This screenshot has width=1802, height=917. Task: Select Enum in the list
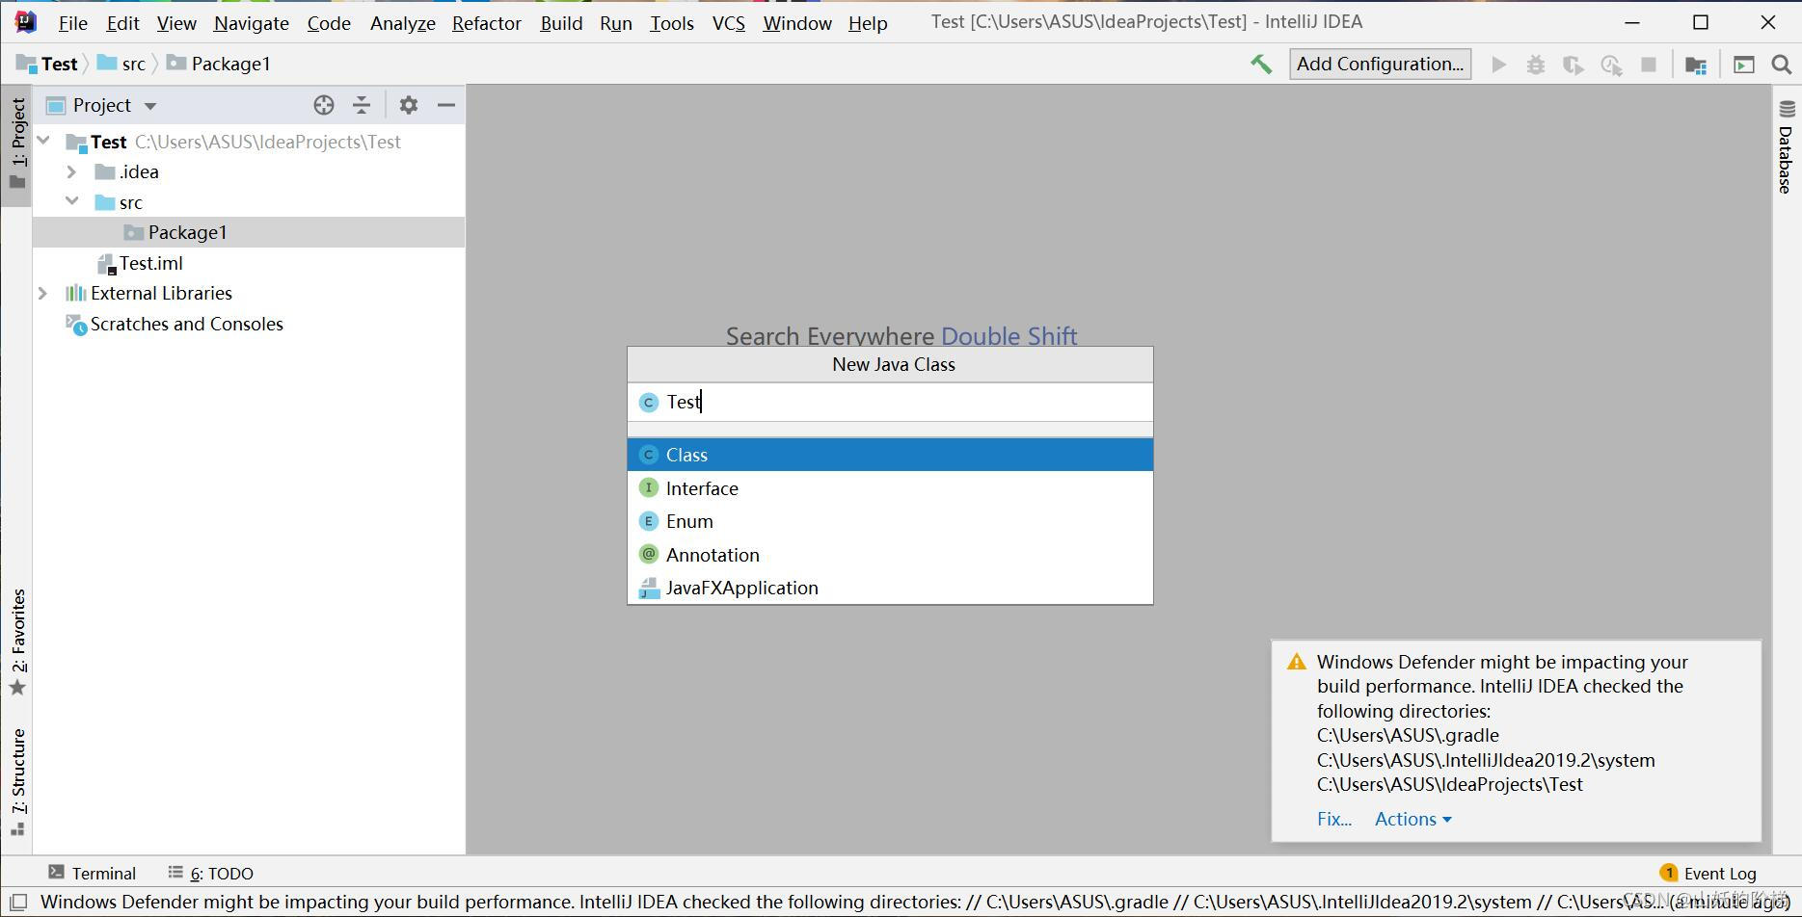point(890,521)
